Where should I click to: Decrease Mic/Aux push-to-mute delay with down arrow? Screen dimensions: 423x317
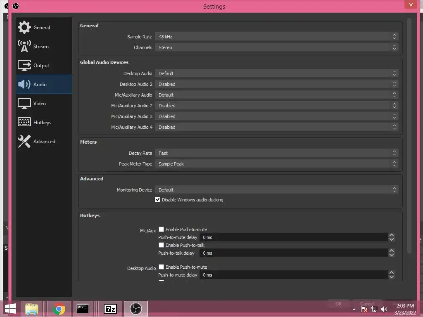point(392,239)
